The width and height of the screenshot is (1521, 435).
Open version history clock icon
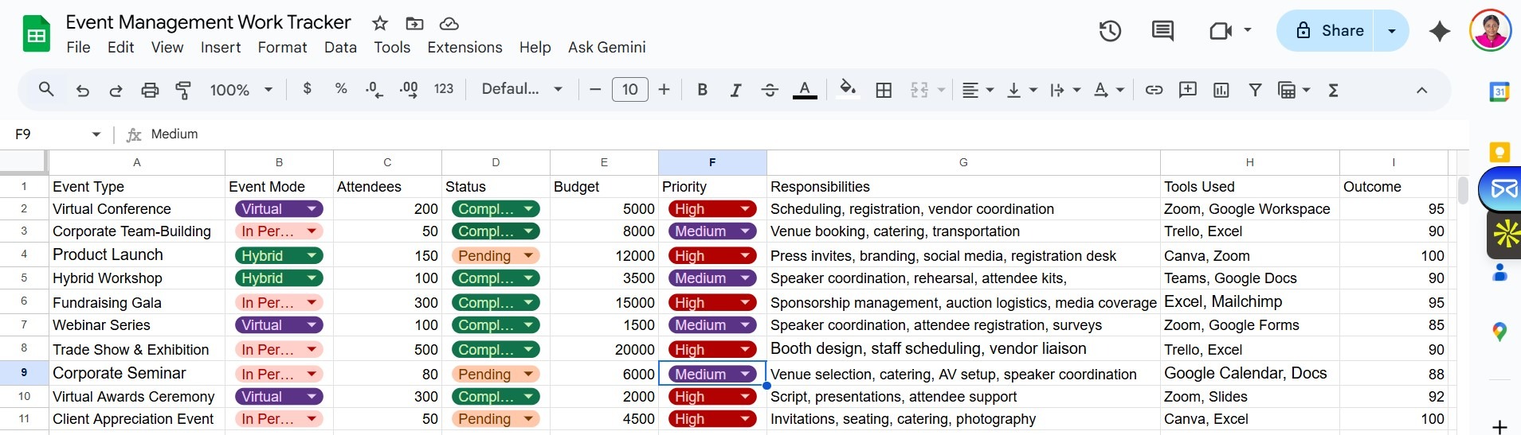pyautogui.click(x=1110, y=31)
